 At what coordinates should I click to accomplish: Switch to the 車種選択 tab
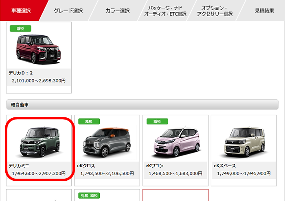click(x=20, y=11)
